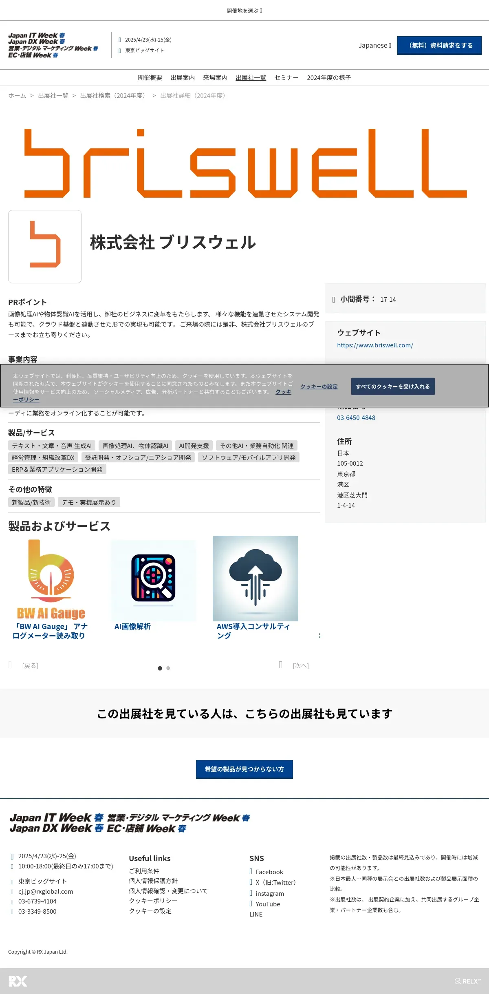Viewport: 489px width, 994px height.
Task: Click すべてのクッキーを受け入れる button
Action: pyautogui.click(x=393, y=387)
